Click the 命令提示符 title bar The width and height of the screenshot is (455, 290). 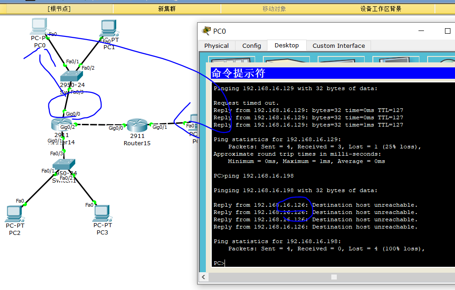click(x=333, y=73)
